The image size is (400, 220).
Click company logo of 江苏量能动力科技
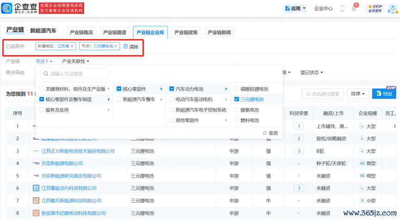(x=36, y=188)
